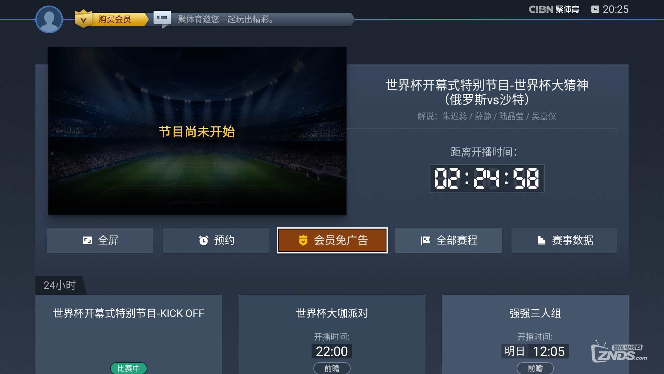Click 前瞻 under 世界杯大咖派对
Image resolution: width=664 pixels, height=374 pixels.
[332, 368]
